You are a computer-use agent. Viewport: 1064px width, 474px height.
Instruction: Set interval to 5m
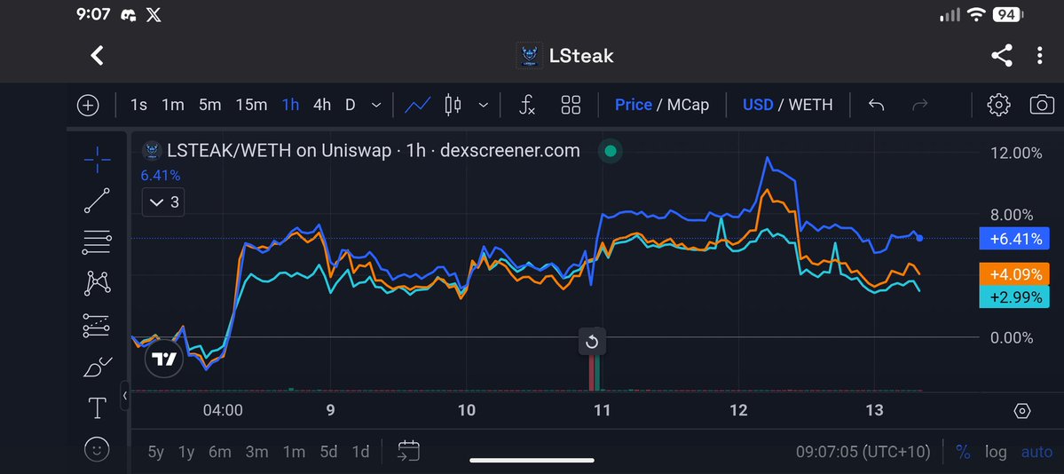pos(209,106)
